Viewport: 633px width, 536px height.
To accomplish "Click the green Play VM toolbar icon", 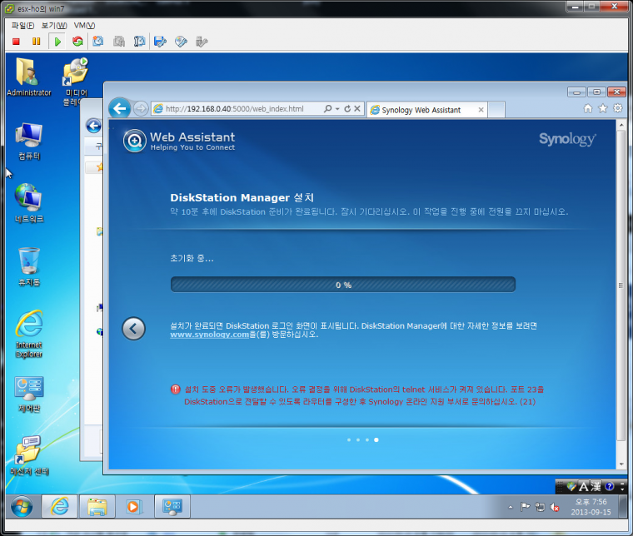I will click(57, 42).
